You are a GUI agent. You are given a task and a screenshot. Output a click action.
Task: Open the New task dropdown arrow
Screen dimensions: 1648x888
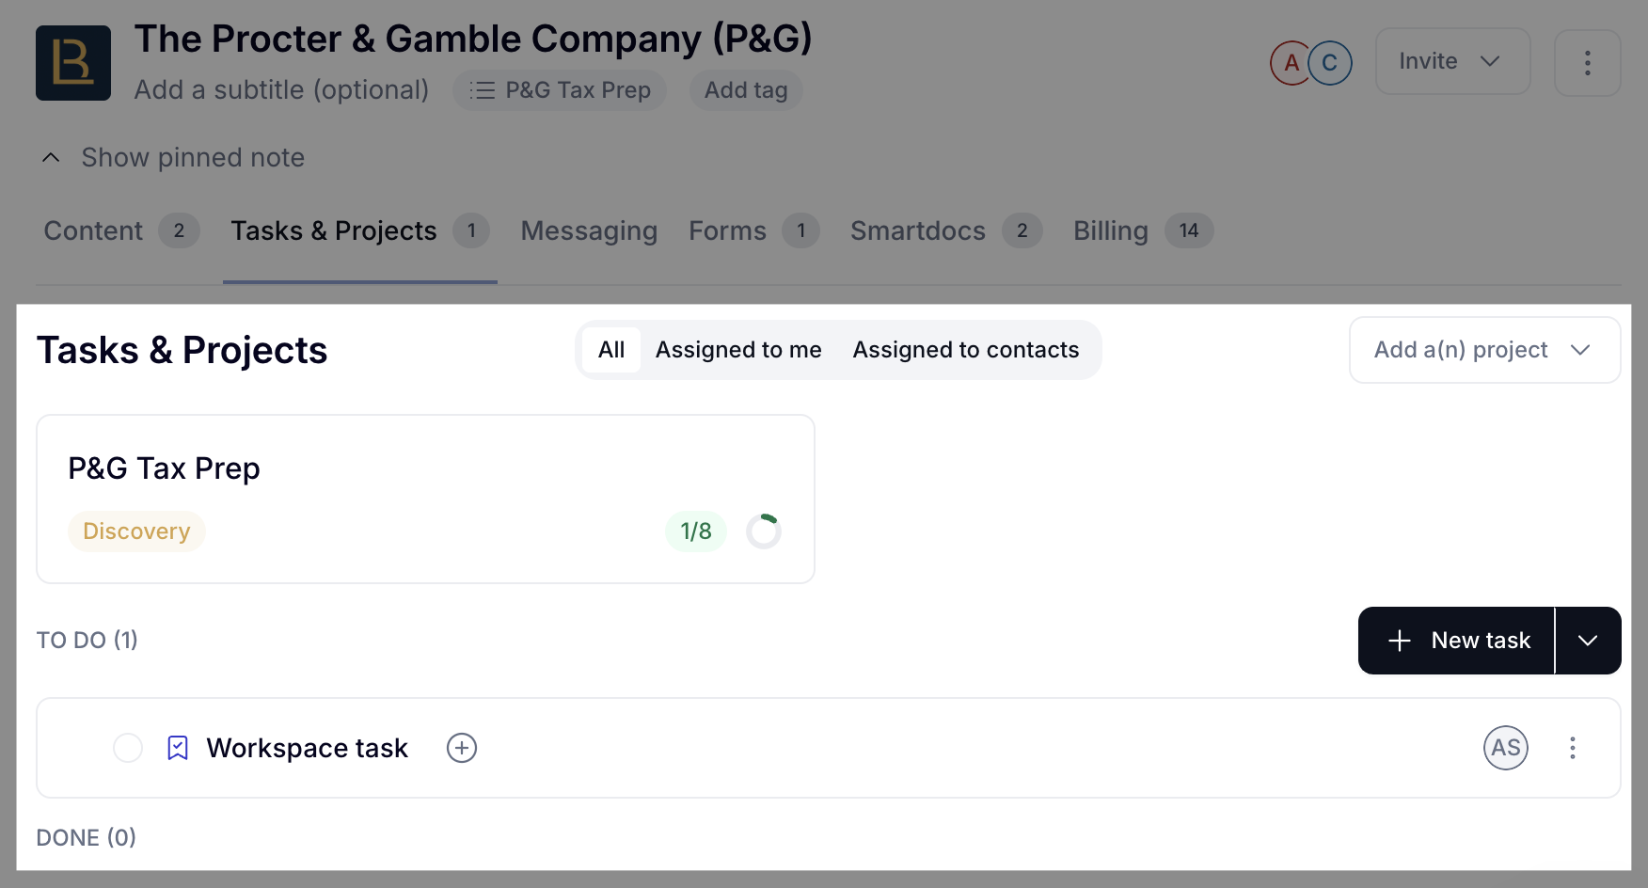click(1588, 641)
